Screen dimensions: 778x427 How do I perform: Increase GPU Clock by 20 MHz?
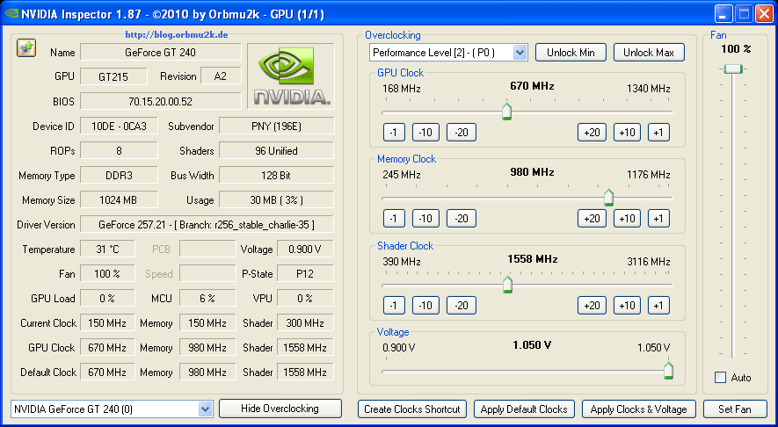[592, 133]
